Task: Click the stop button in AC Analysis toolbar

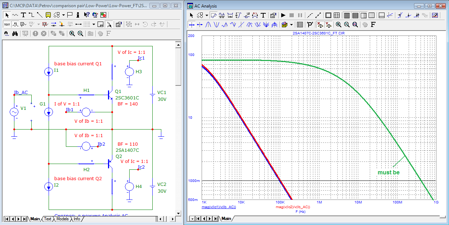Action: point(292,15)
